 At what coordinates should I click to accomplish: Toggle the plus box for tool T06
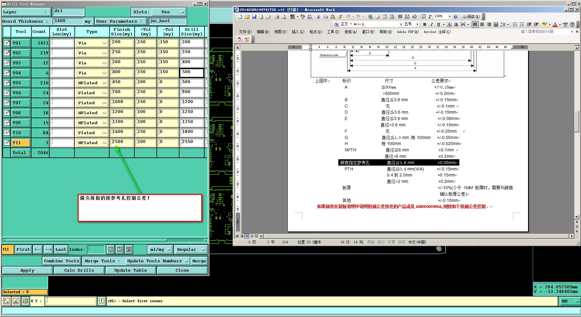(x=7, y=93)
